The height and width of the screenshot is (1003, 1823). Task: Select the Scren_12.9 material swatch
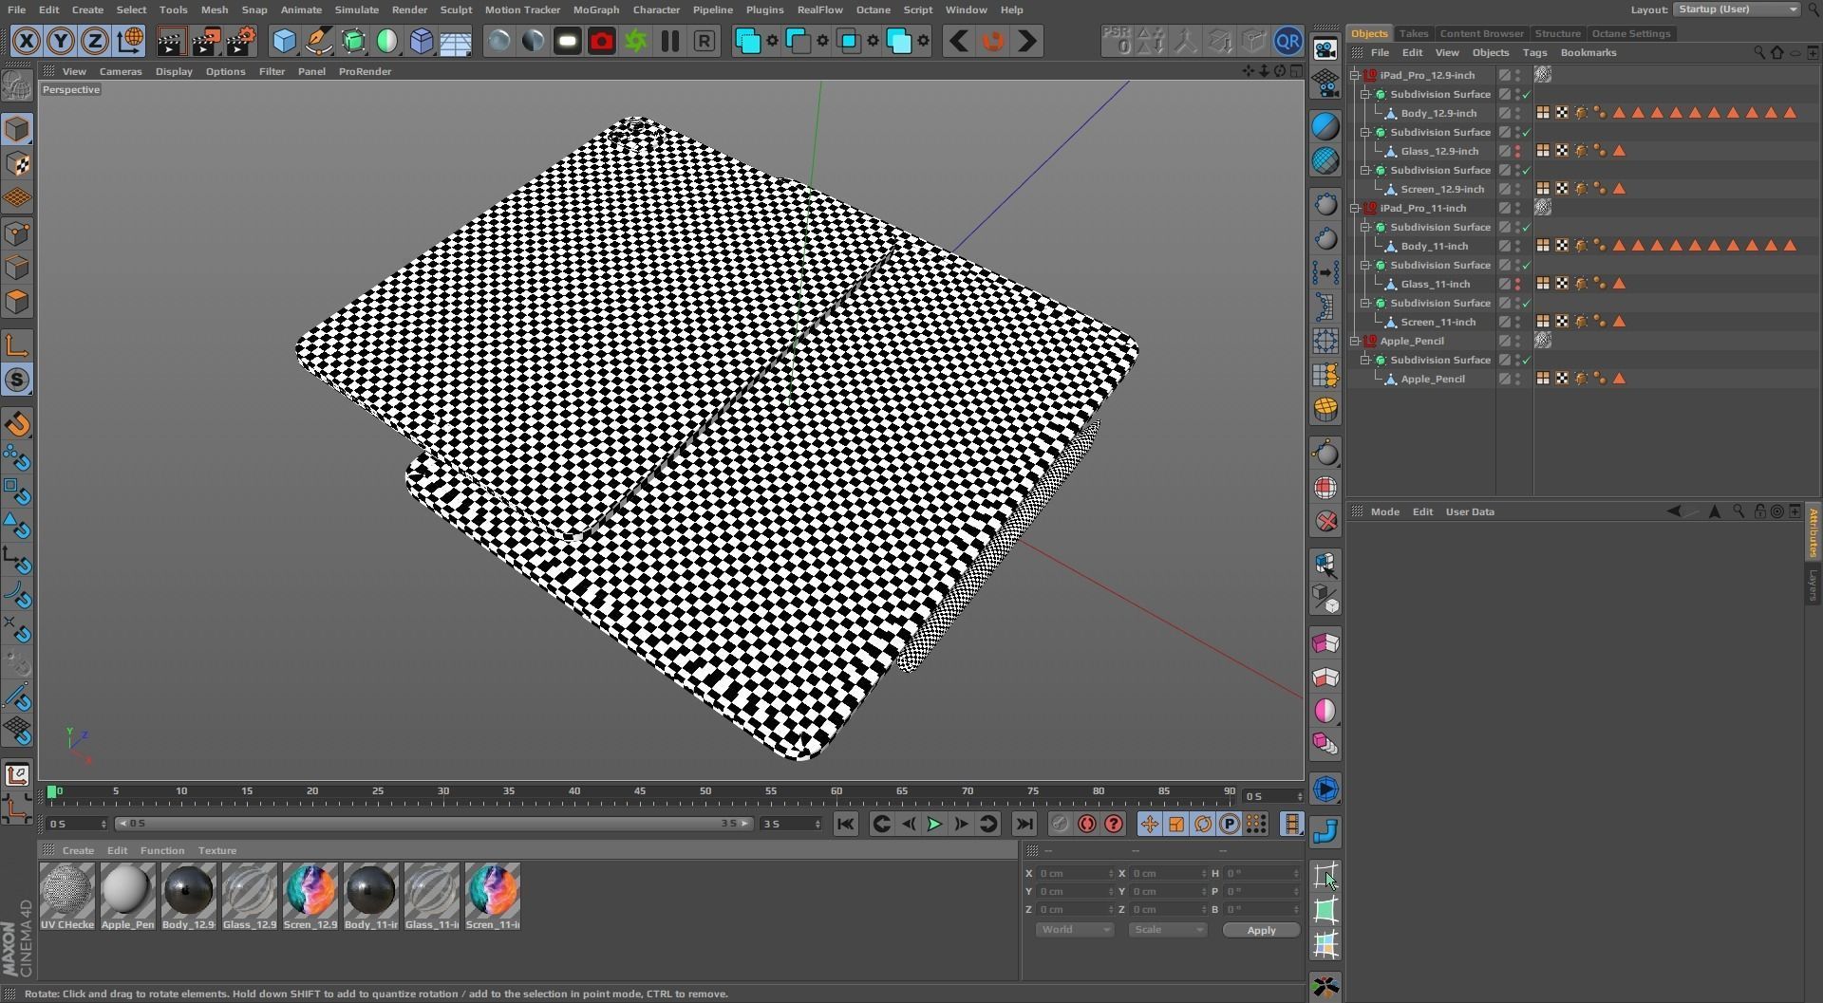[310, 896]
